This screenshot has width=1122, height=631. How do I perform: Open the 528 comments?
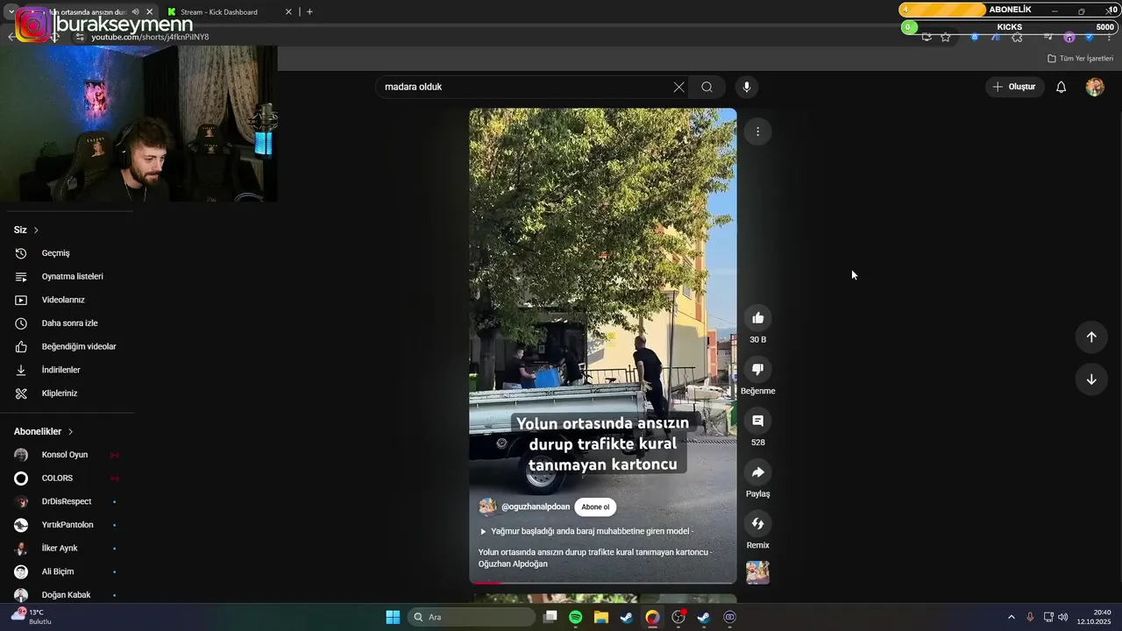757,421
